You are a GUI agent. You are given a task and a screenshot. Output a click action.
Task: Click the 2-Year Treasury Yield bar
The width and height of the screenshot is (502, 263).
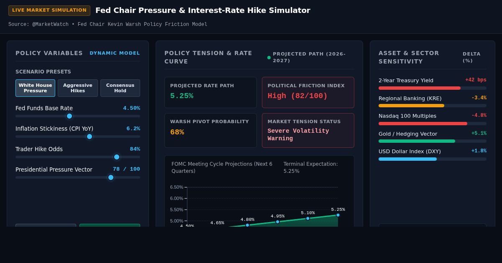tap(433, 88)
